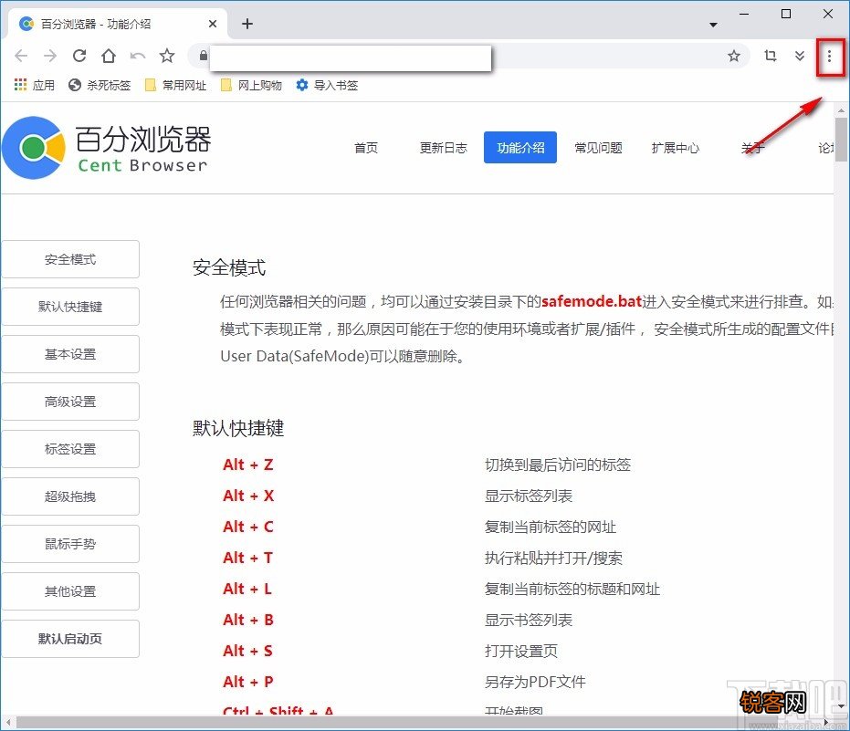Click 显示书签列表 description text
This screenshot has height=731, width=850.
pos(529,620)
